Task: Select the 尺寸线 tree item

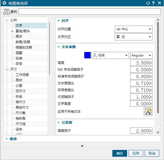Action: pos(20,124)
